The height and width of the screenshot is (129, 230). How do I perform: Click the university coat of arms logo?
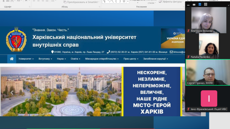(x=16, y=39)
